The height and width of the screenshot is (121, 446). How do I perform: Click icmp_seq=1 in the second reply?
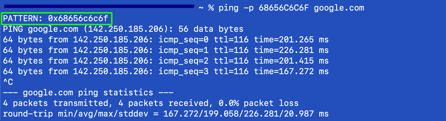coord(183,50)
